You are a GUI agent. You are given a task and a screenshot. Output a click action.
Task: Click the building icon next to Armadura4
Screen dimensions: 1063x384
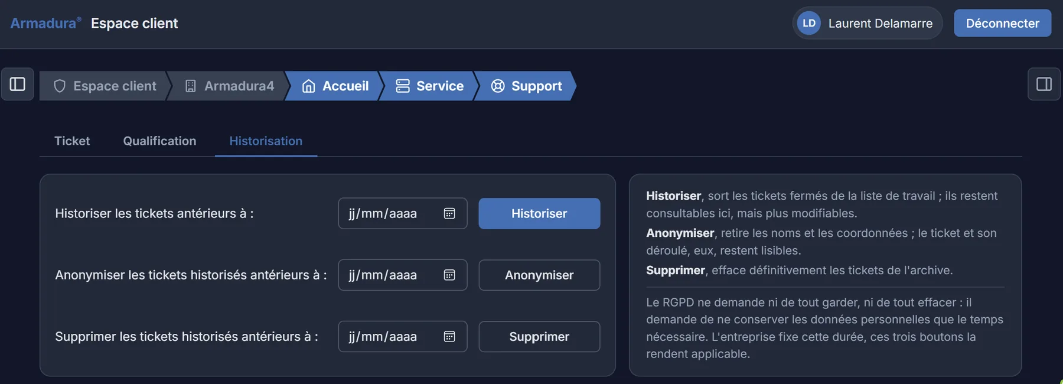point(191,86)
